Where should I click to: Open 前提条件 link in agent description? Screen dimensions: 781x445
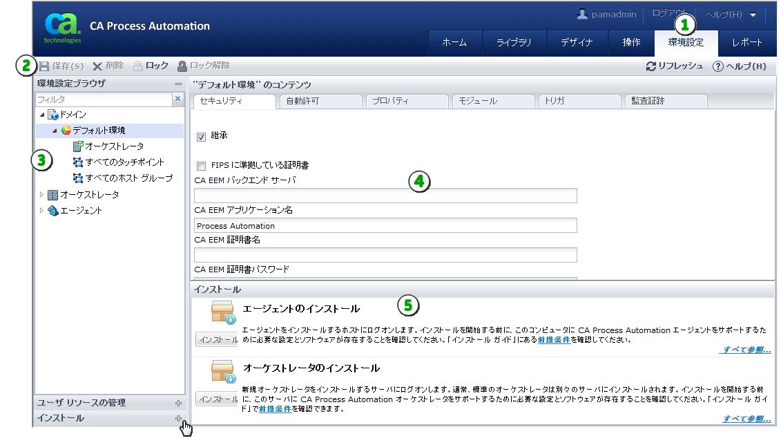[554, 340]
